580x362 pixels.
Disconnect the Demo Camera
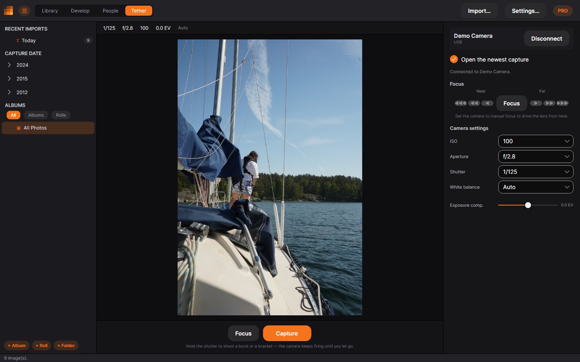[x=547, y=39]
